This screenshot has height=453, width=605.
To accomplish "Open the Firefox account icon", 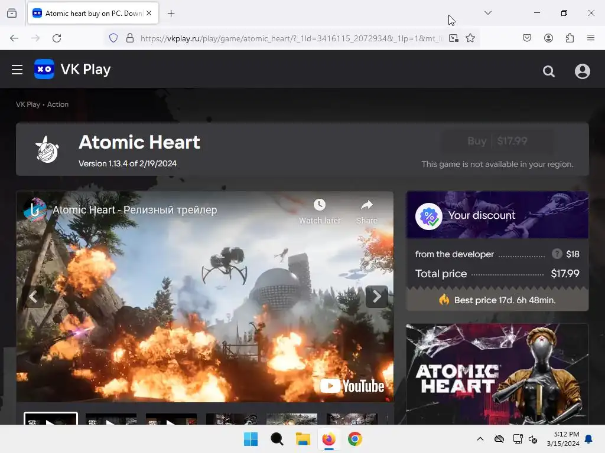I will [548, 38].
